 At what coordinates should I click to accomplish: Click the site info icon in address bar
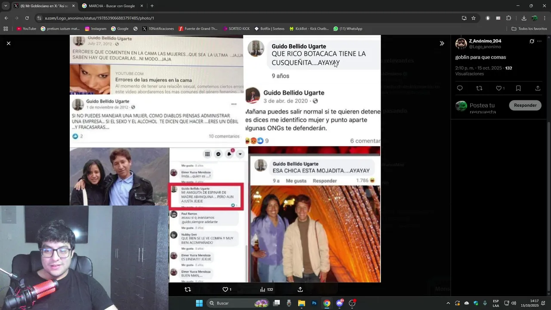pyautogui.click(x=39, y=18)
